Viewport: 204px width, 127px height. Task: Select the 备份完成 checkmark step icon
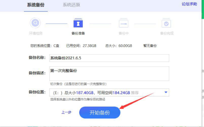point(166,23)
